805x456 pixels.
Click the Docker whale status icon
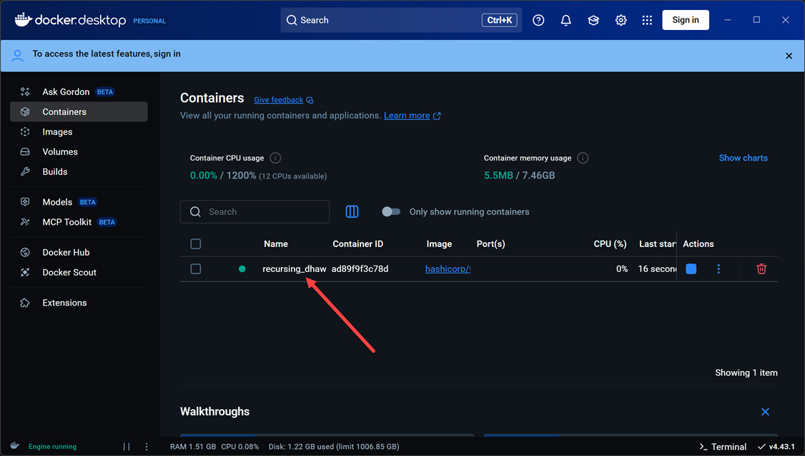point(15,446)
